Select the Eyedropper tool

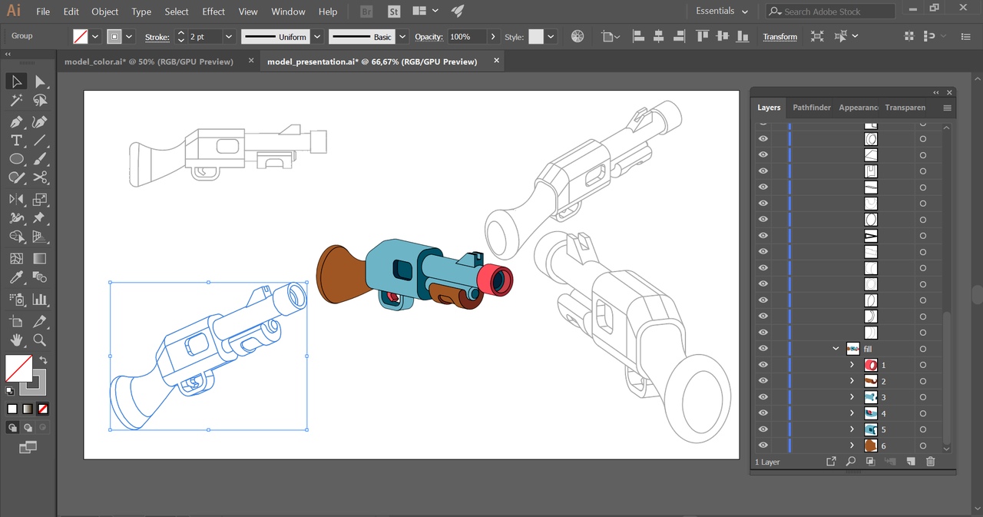(x=16, y=277)
